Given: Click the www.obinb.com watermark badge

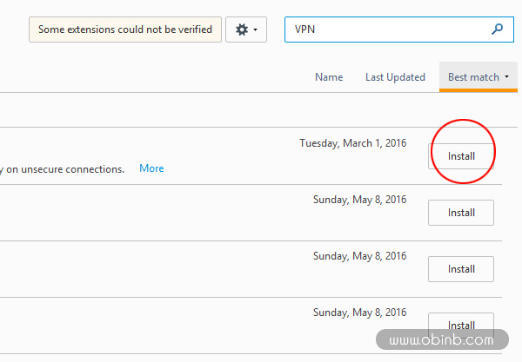Looking at the screenshot, I should click(x=442, y=339).
